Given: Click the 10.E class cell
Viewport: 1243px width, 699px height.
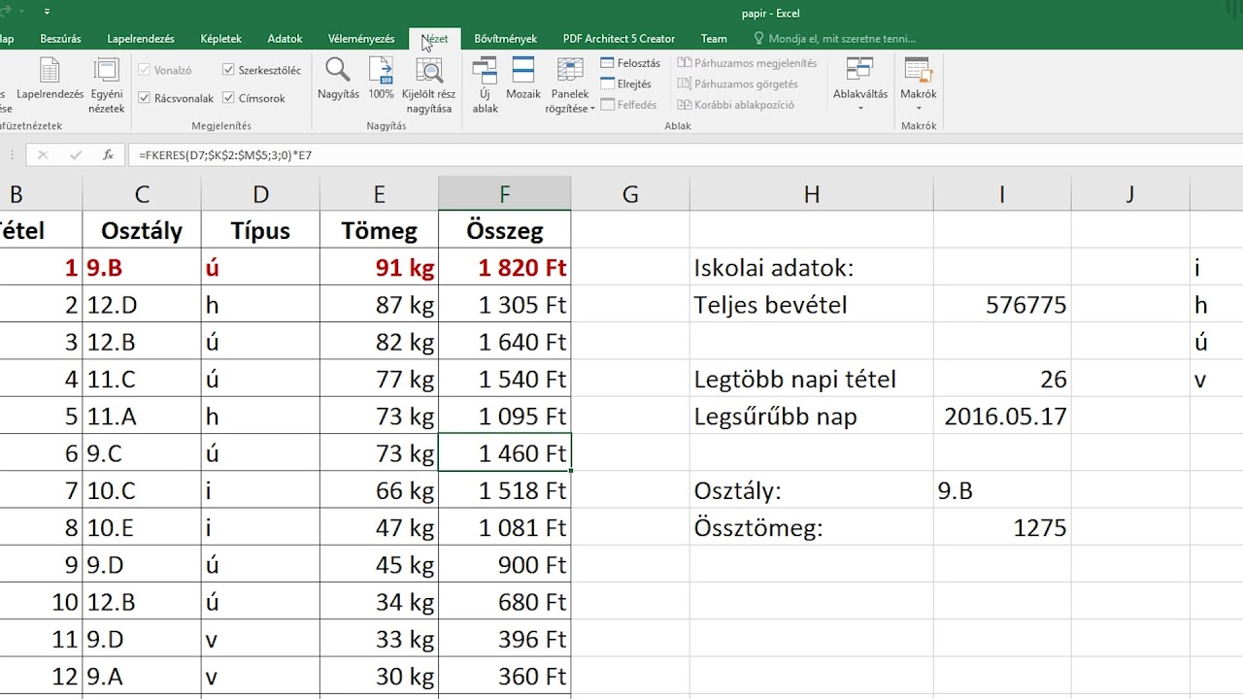Looking at the screenshot, I should pos(142,527).
